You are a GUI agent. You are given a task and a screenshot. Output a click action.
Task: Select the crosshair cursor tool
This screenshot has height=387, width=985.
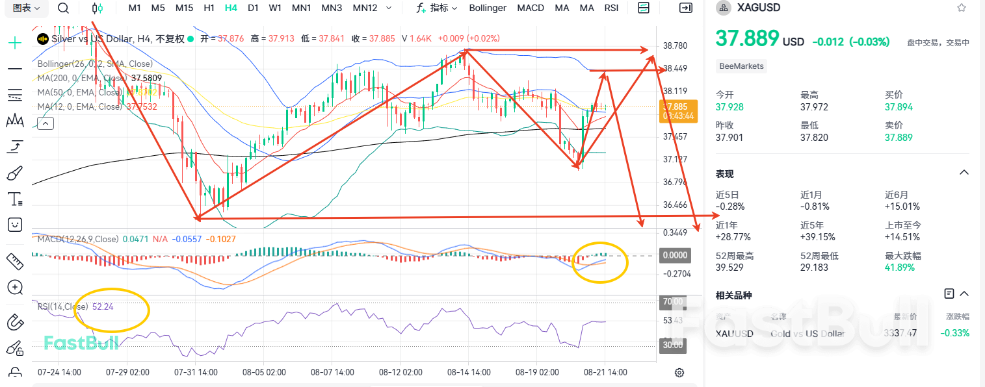click(x=14, y=43)
